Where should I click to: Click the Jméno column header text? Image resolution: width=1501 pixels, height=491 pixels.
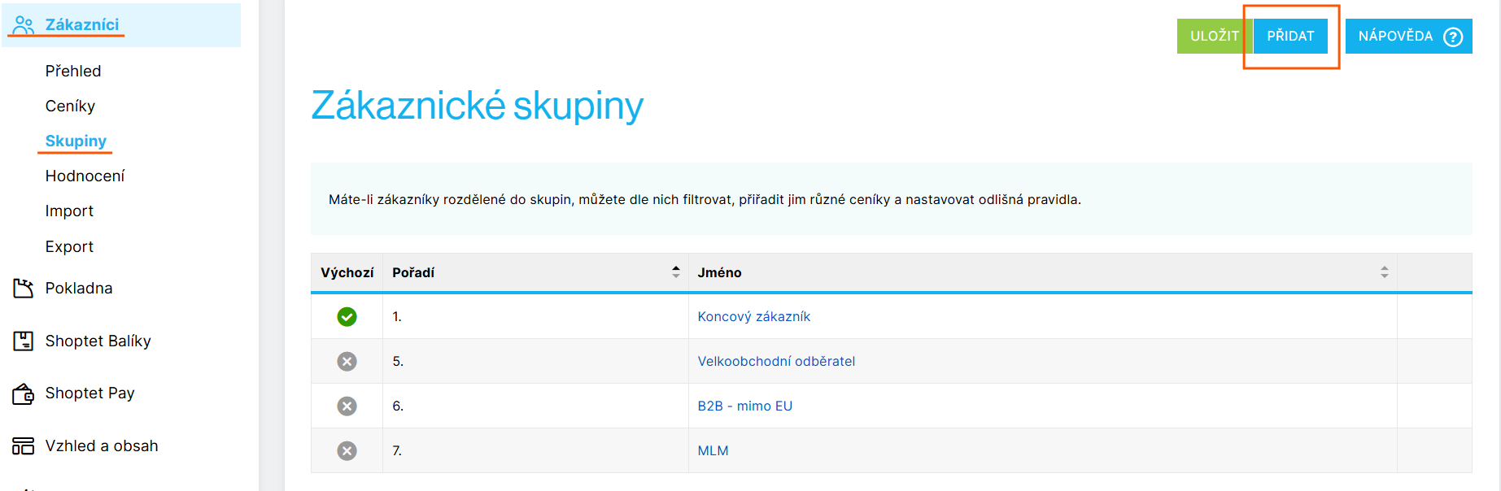pyautogui.click(x=719, y=272)
